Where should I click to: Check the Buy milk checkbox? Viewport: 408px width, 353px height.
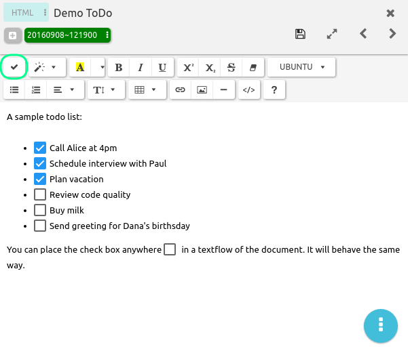(40, 210)
